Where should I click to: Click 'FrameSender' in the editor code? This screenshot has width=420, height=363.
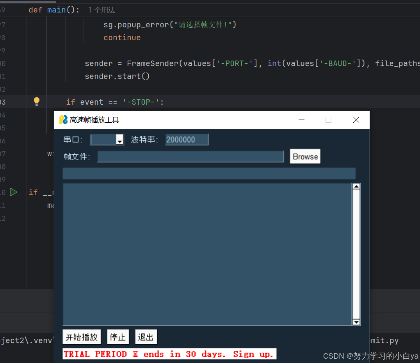152,64
